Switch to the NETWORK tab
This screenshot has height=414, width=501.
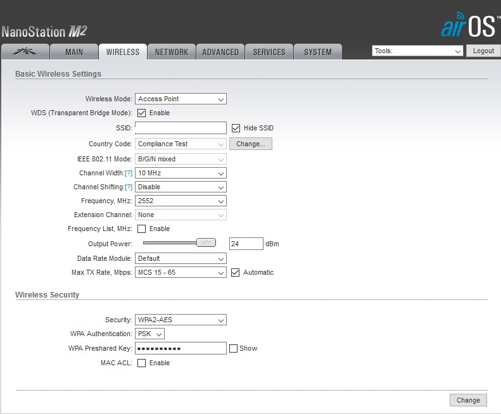click(172, 52)
